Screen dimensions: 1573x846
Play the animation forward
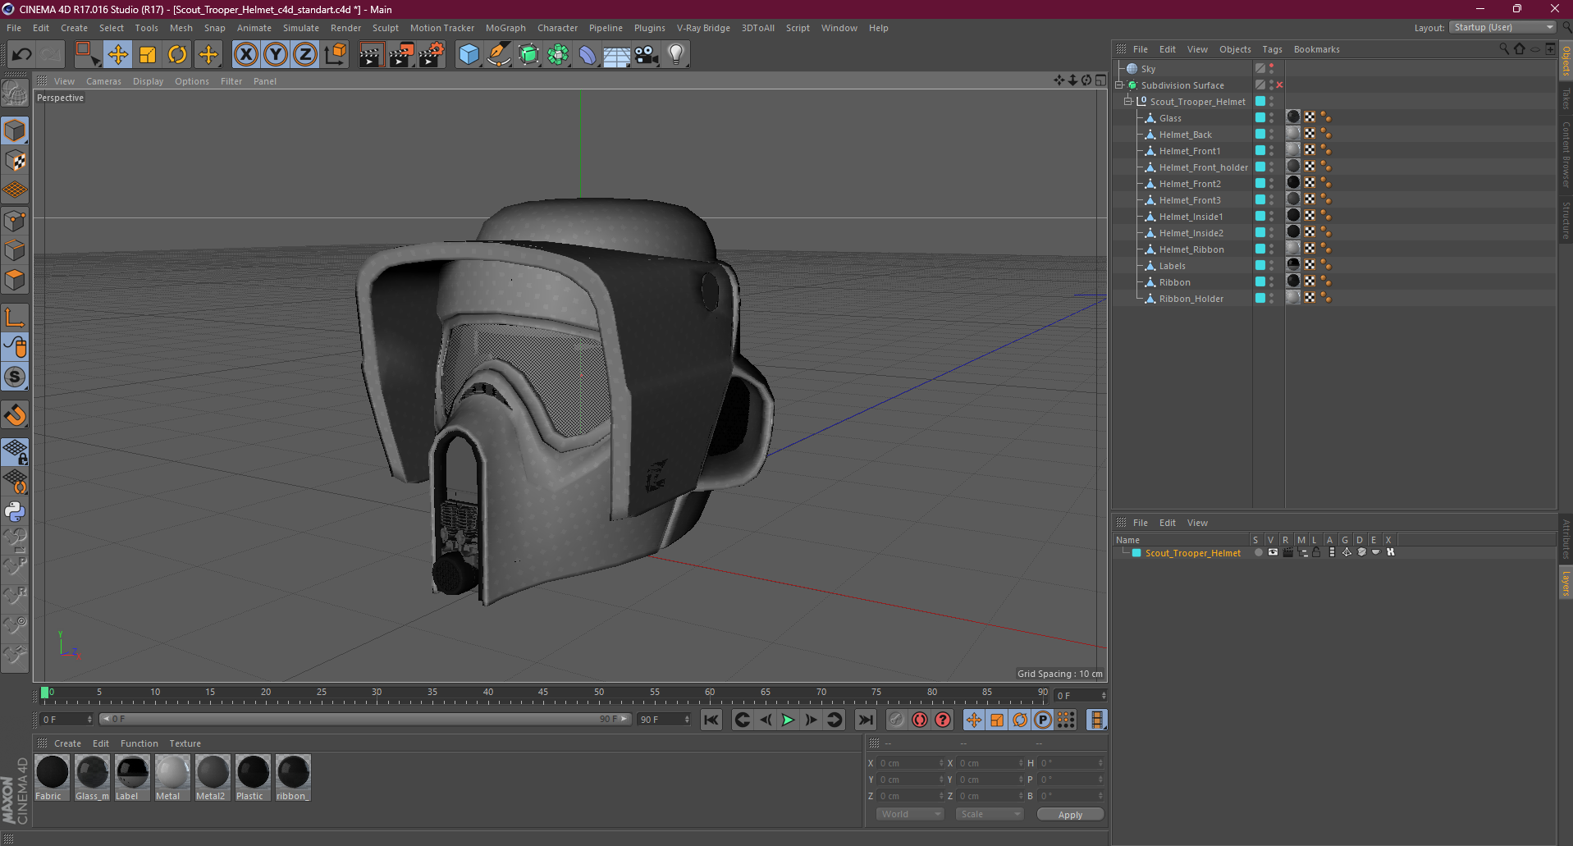(788, 720)
